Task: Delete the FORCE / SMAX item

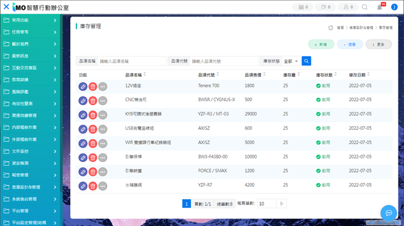Action: click(93, 172)
